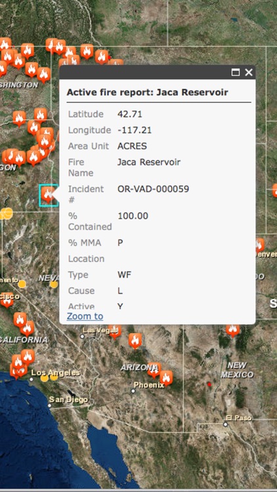
Task: Open fire marker between Las Vegas and Arizona
Action: pos(135,340)
